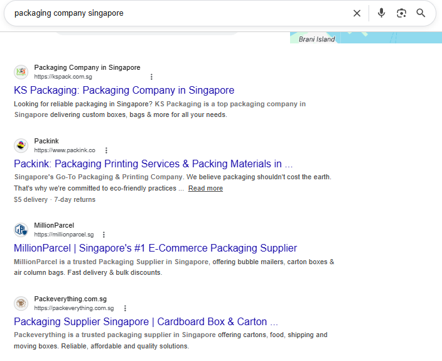Click the https://packeverything.com.sg URL

(74, 308)
